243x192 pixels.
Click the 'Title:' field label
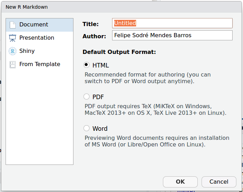pos(91,24)
